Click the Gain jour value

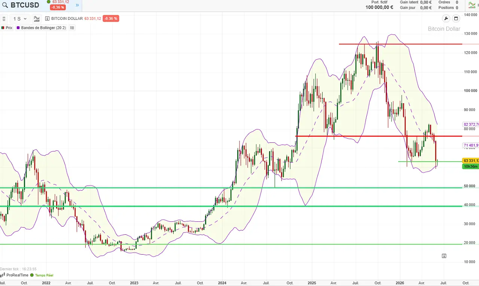pyautogui.click(x=426, y=7)
